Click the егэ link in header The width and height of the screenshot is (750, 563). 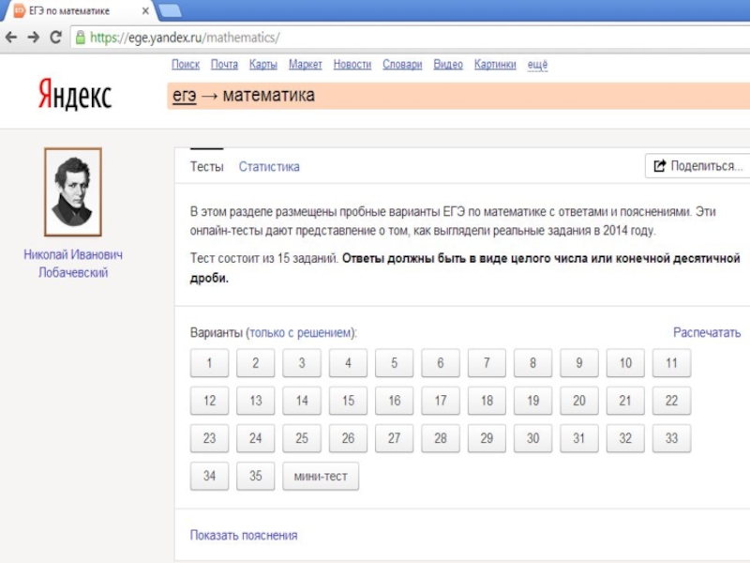click(x=184, y=96)
